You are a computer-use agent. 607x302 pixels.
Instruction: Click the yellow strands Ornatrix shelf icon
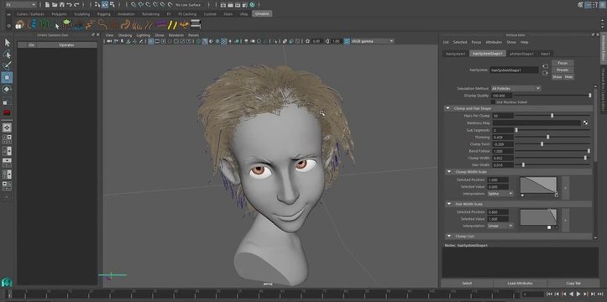(173, 25)
